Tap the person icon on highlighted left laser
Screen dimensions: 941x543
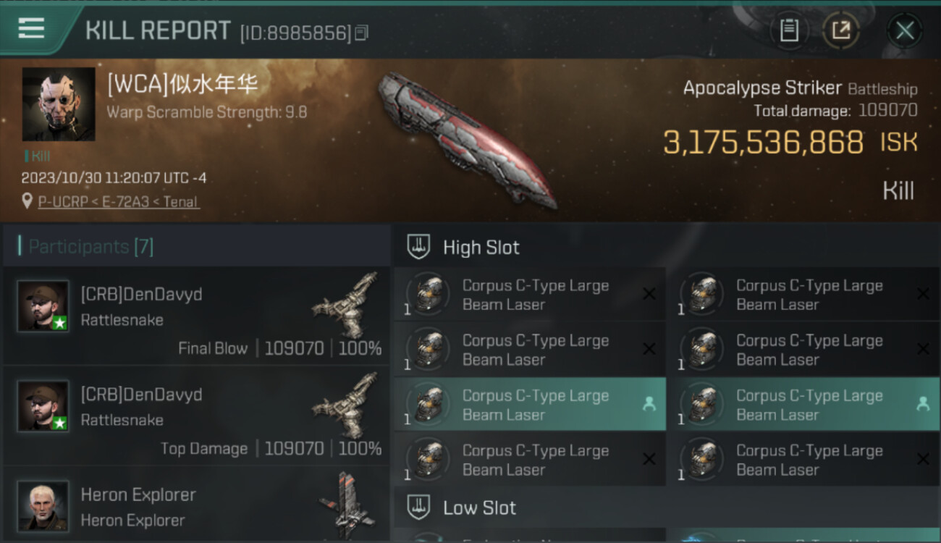649,404
